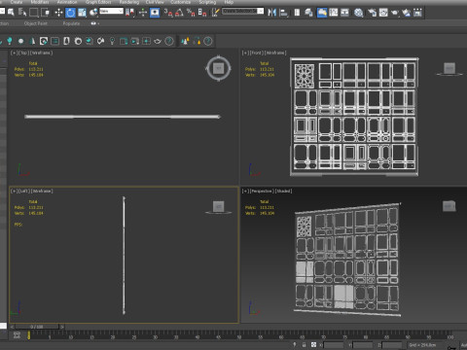Click the Mirror tool
This screenshot has height=350, width=467.
point(271,13)
